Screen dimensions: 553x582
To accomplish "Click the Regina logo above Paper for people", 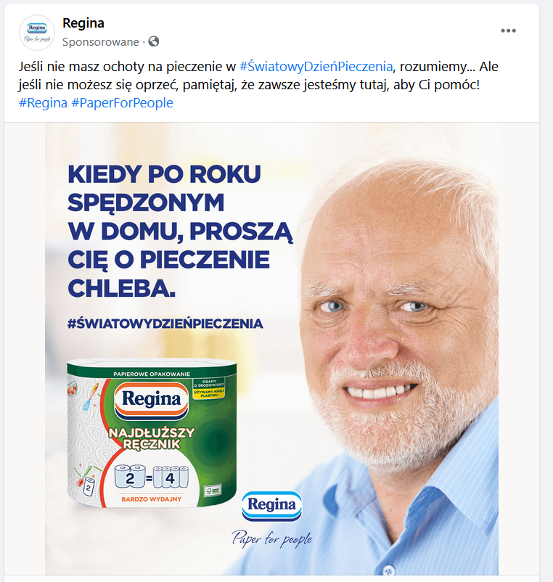I will [x=271, y=505].
